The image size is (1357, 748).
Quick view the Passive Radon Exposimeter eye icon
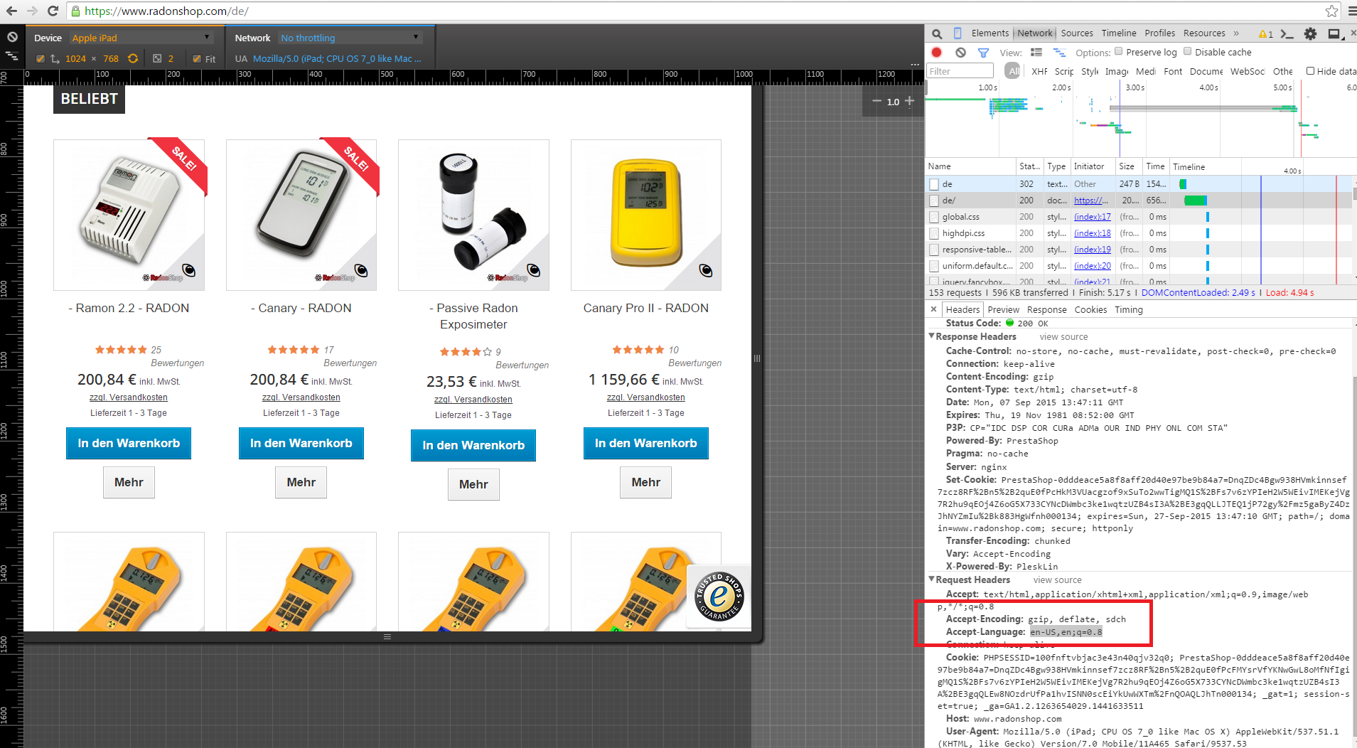pos(534,270)
